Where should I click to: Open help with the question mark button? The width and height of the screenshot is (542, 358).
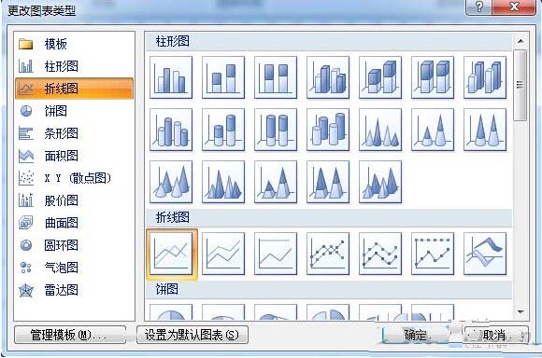point(478,7)
